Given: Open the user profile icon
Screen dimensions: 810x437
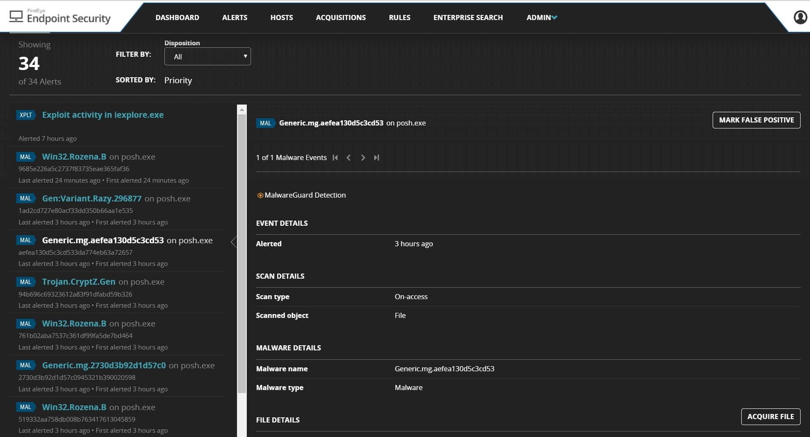Looking at the screenshot, I should (800, 17).
